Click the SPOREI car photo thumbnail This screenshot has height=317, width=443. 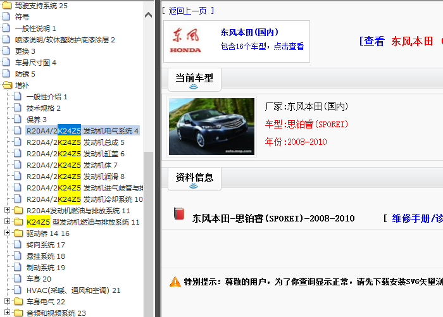point(211,127)
